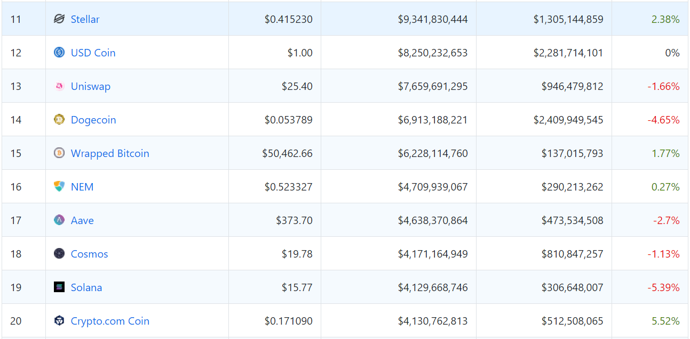The height and width of the screenshot is (339, 690).
Task: Click the NEM logo icon
Action: (x=59, y=187)
